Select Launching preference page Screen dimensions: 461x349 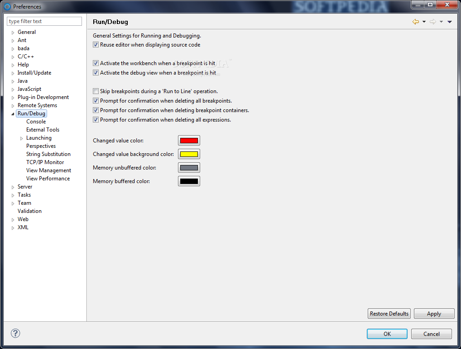39,138
